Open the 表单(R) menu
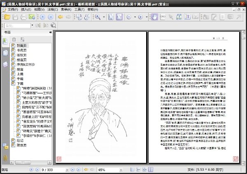Image resolution: width=247 pixels, height=174 pixels. [66, 9]
